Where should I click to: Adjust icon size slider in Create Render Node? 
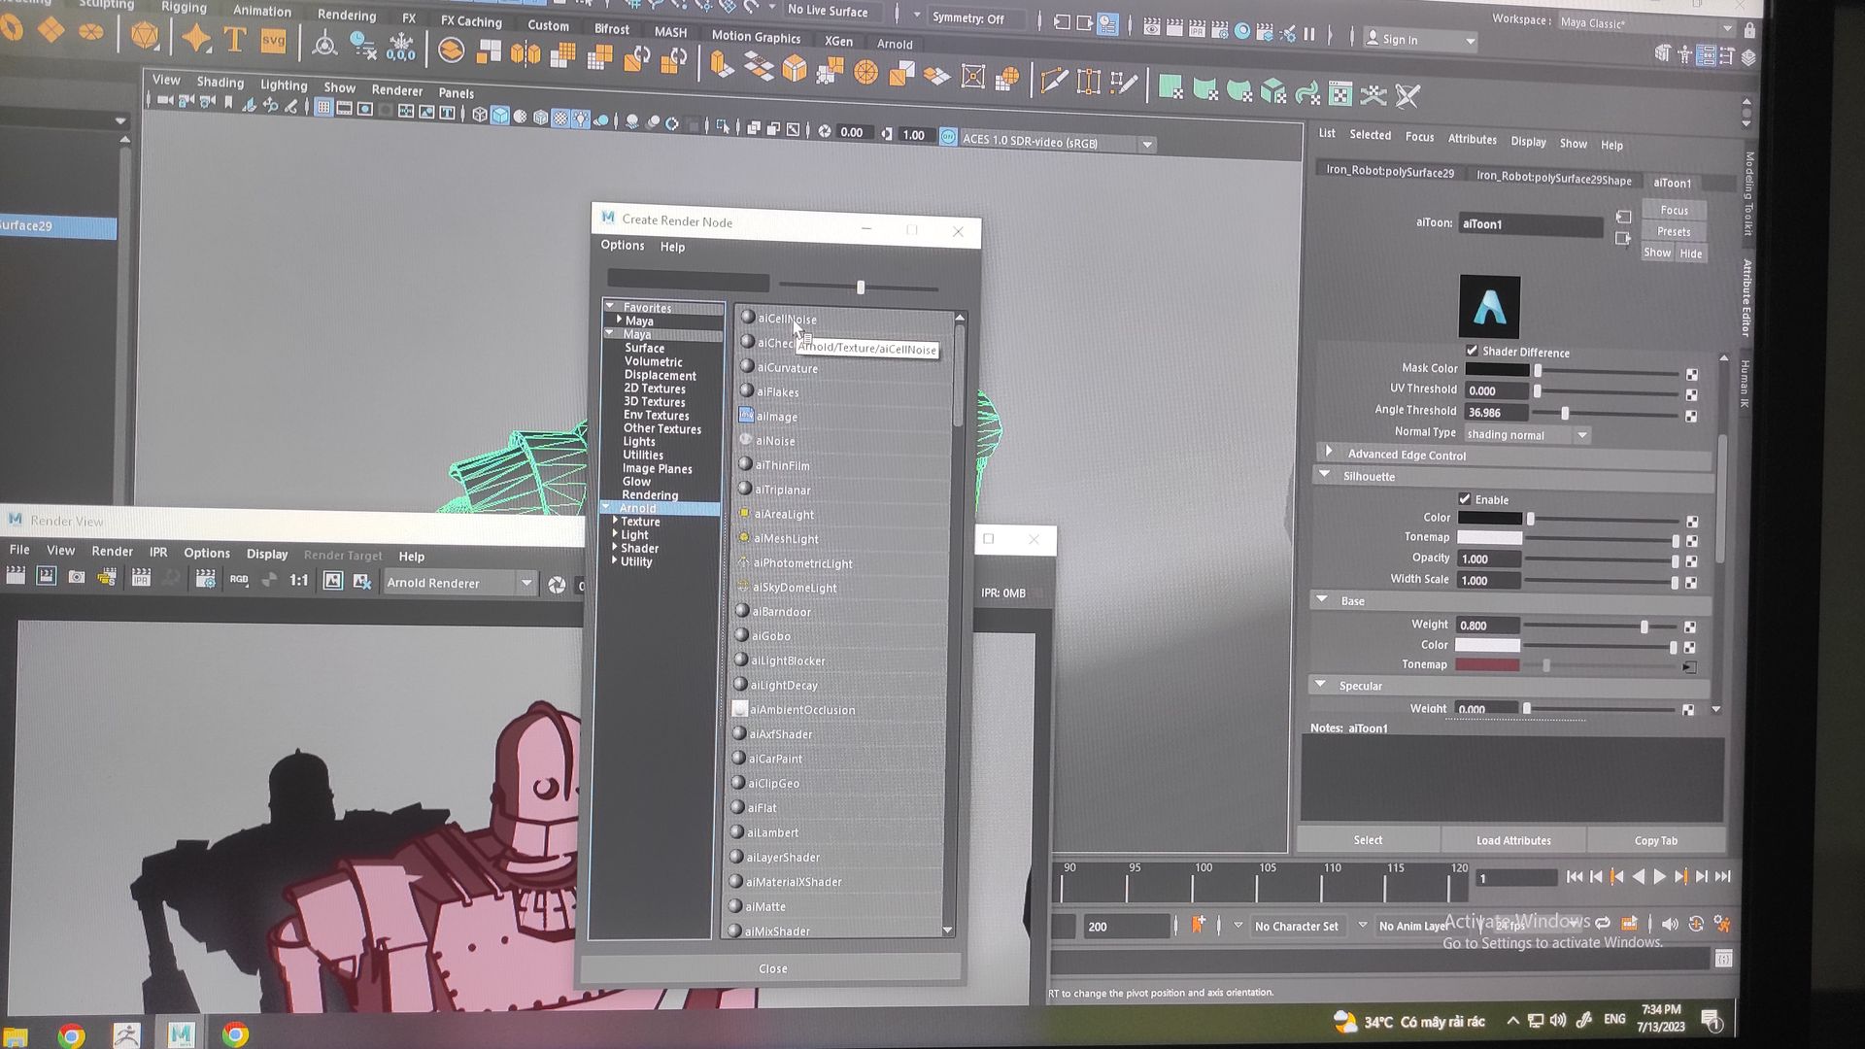tap(860, 288)
